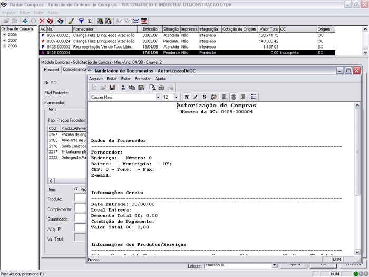Expand the 2007 tree node
The height and width of the screenshot is (277, 369).
(4, 40)
